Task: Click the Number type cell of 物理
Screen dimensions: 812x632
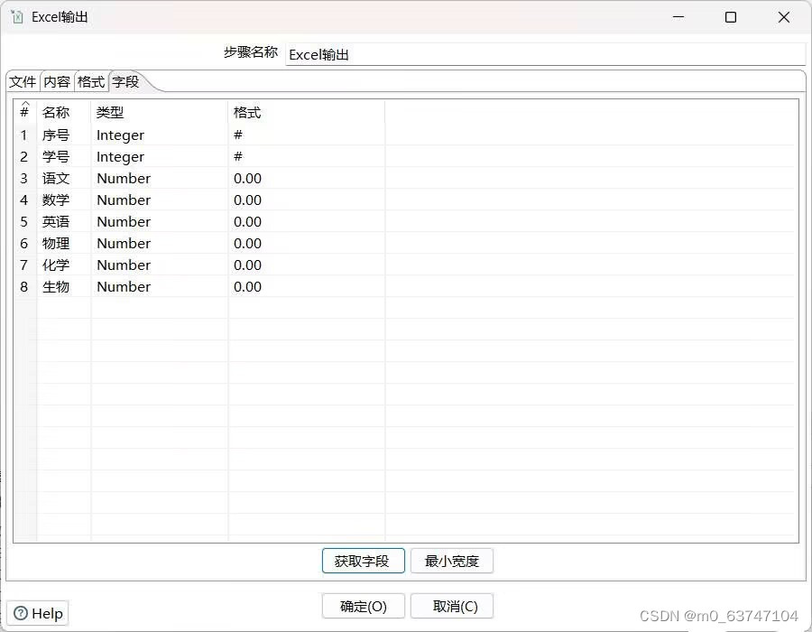Action: coord(160,243)
